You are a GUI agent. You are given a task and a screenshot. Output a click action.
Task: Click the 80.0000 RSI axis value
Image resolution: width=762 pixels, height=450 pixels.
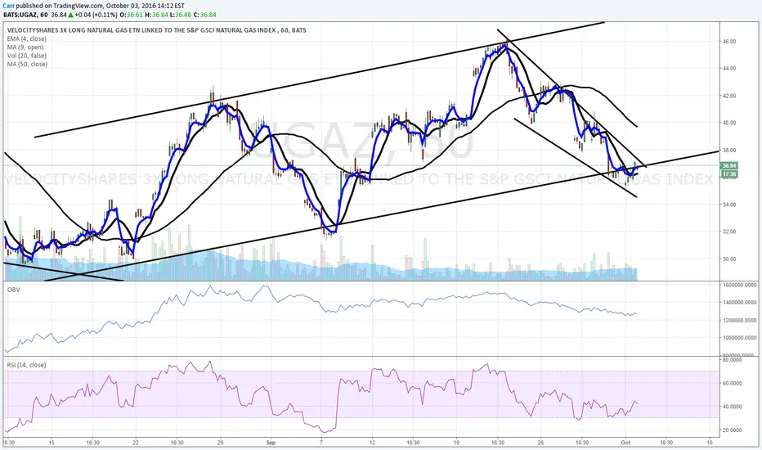click(732, 360)
